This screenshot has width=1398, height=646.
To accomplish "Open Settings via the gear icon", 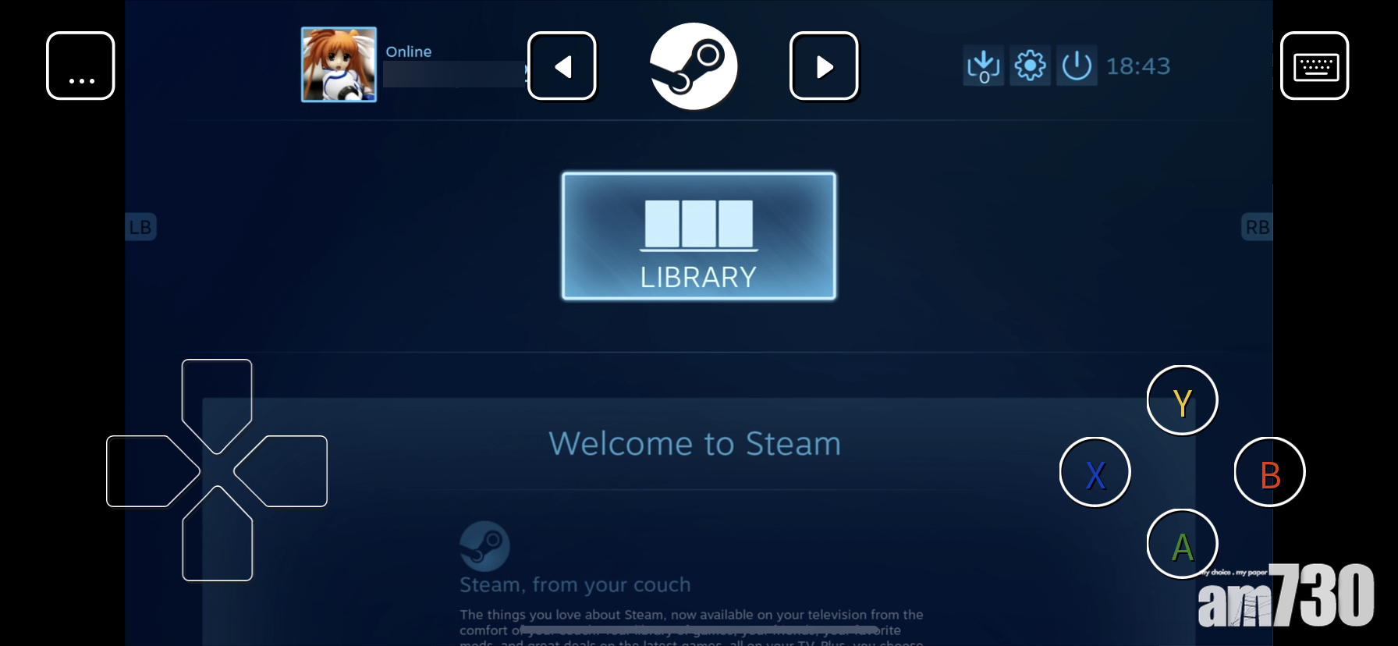I will coord(1030,66).
